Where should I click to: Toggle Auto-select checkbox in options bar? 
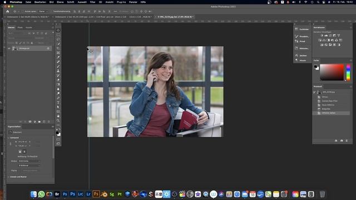23,11
